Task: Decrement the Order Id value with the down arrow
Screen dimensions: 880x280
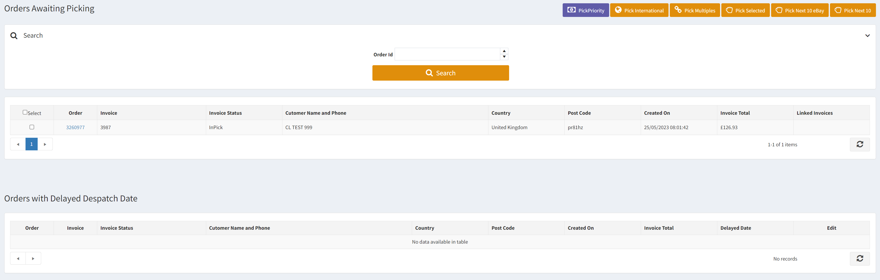Action: [x=504, y=57]
